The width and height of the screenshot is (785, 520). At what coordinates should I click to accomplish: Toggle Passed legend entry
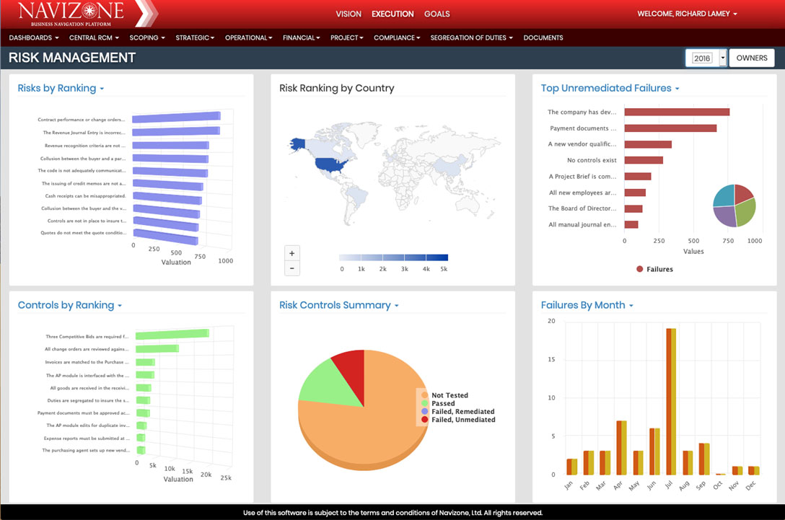pos(442,403)
